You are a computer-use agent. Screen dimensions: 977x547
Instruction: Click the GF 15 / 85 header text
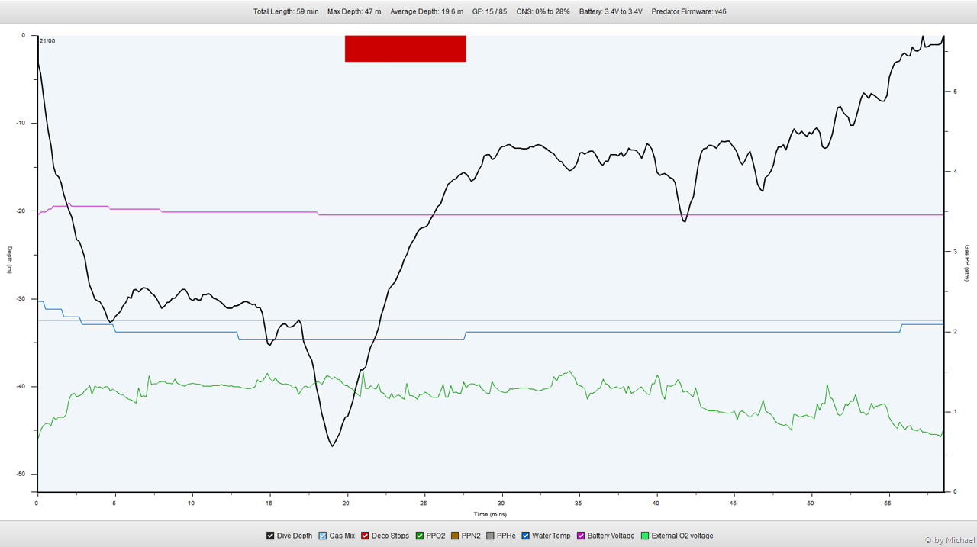click(489, 11)
